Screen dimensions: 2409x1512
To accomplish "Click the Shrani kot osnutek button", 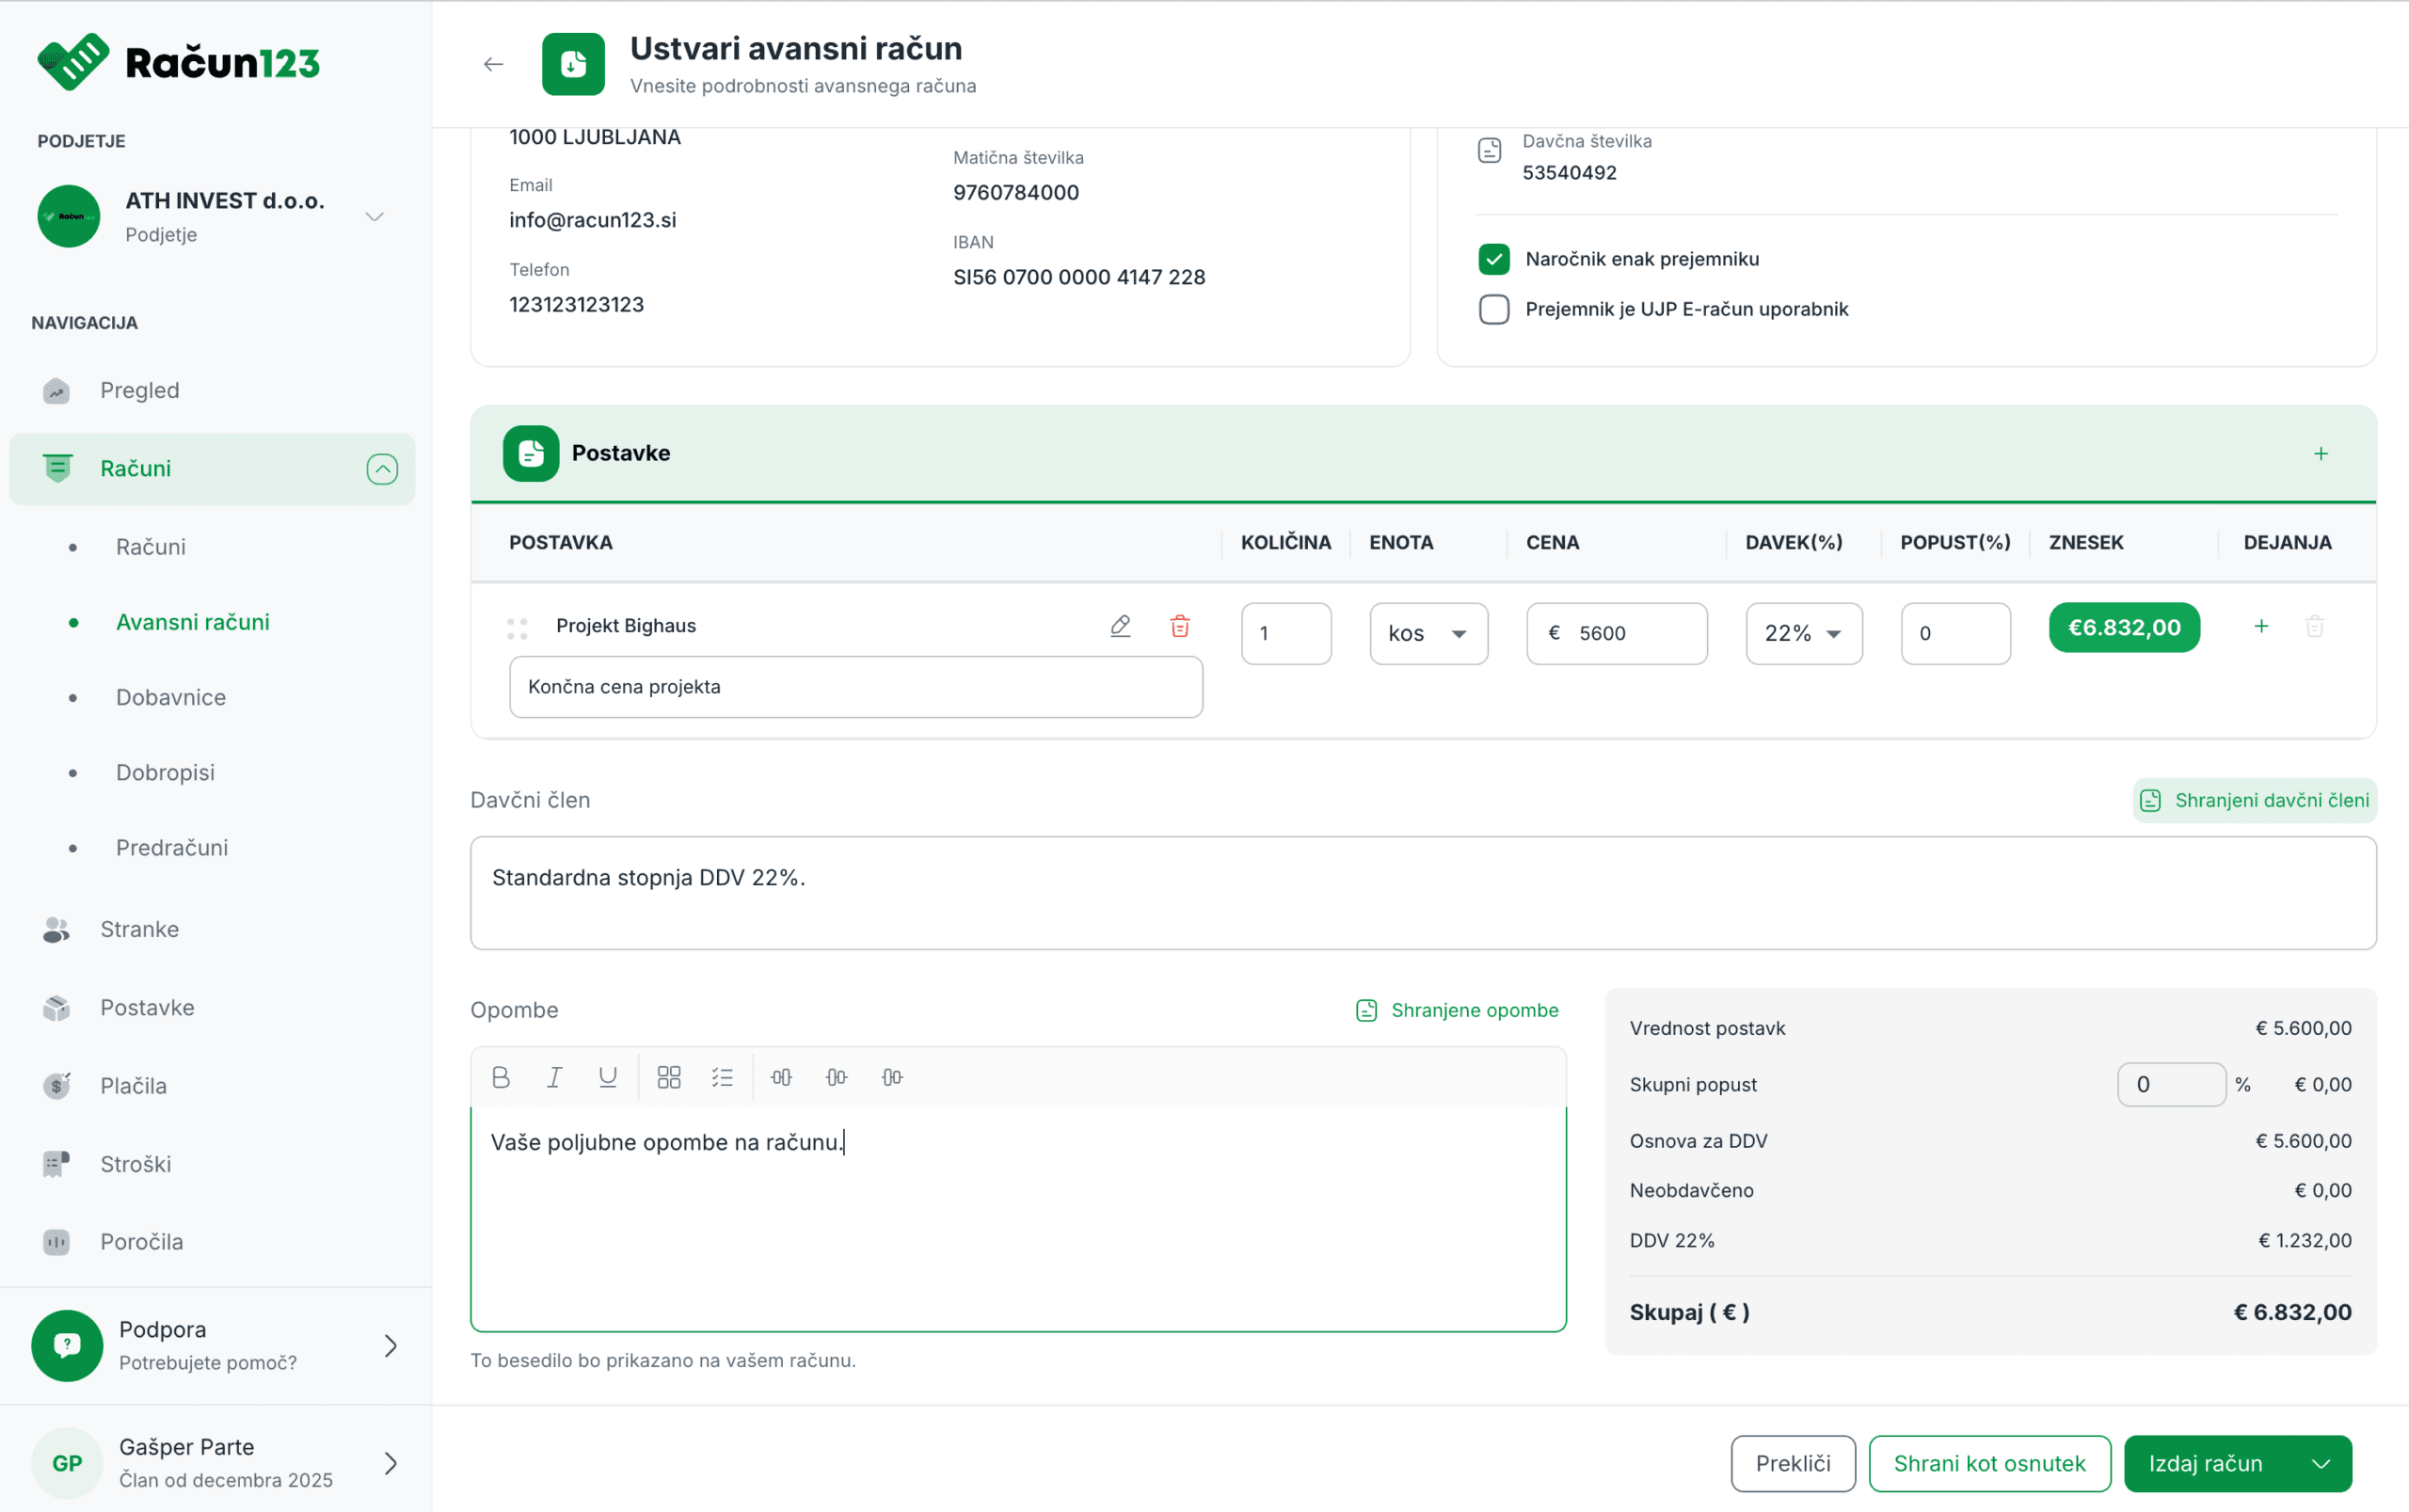I will [x=1989, y=1464].
